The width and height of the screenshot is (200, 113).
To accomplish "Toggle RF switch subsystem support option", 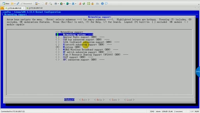I will [x=57, y=52].
